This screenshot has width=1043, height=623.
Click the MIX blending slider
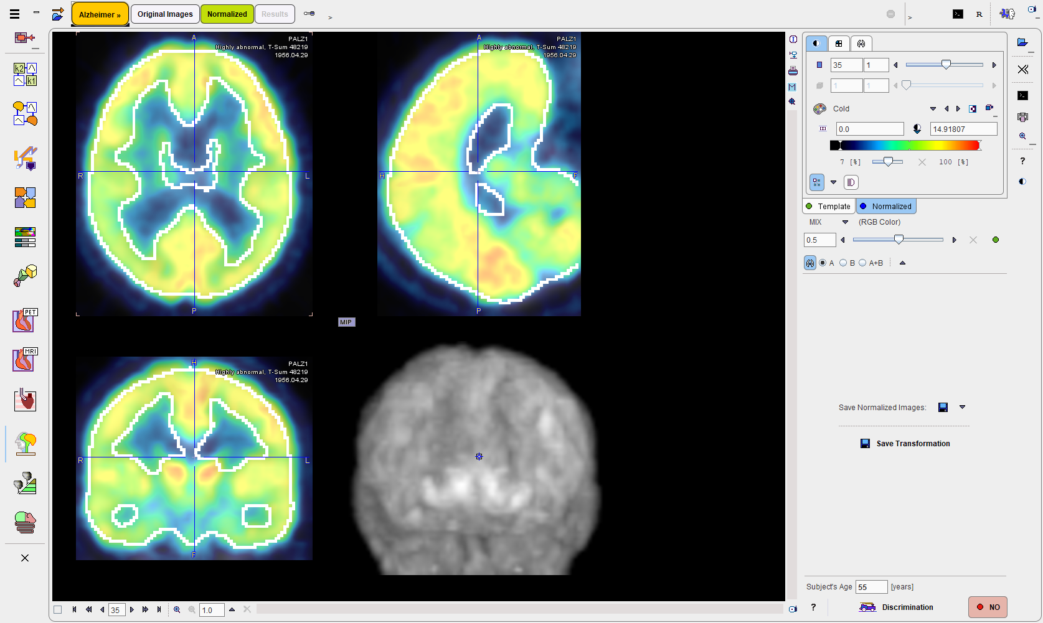(898, 240)
